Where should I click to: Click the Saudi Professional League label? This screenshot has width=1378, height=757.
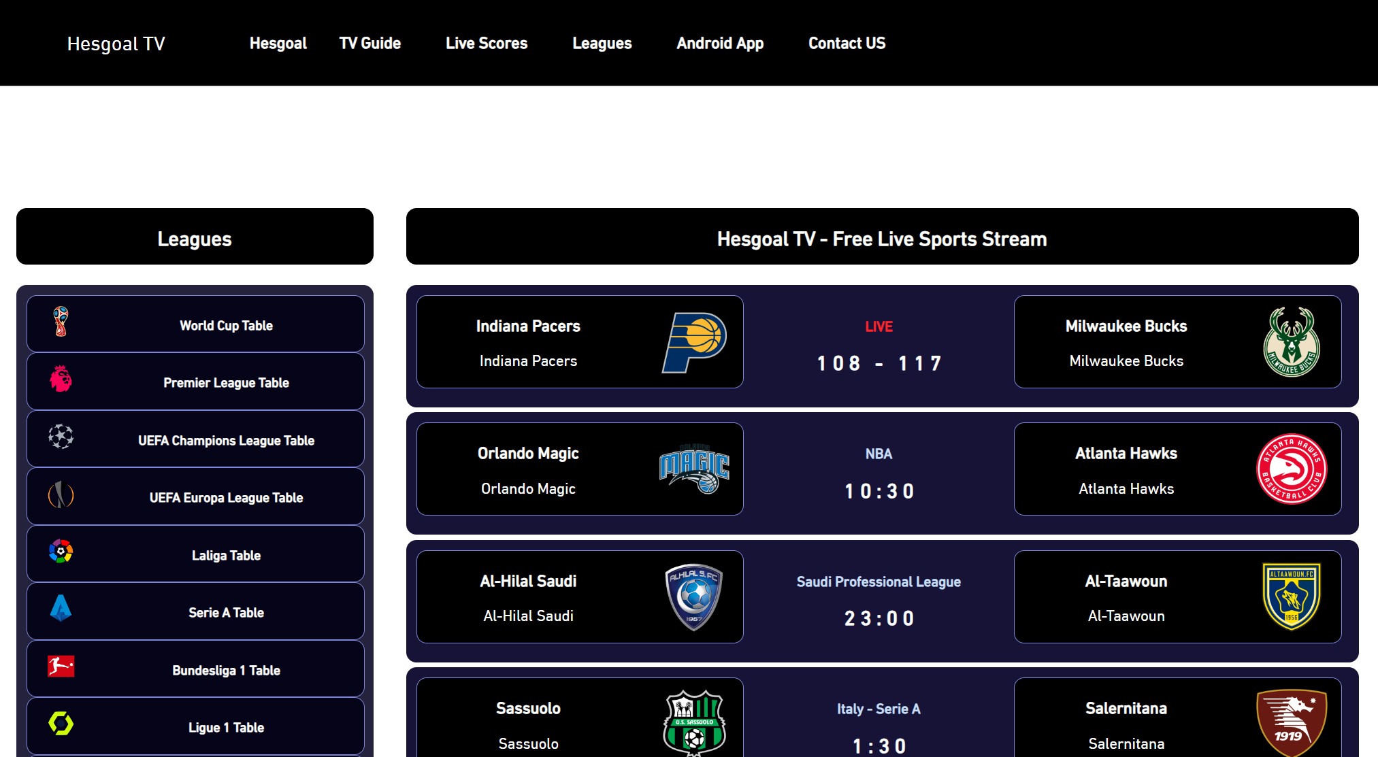(879, 582)
